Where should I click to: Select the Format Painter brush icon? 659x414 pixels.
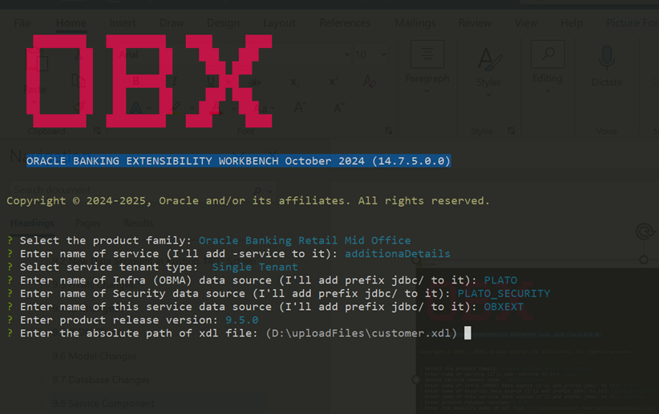(79, 107)
